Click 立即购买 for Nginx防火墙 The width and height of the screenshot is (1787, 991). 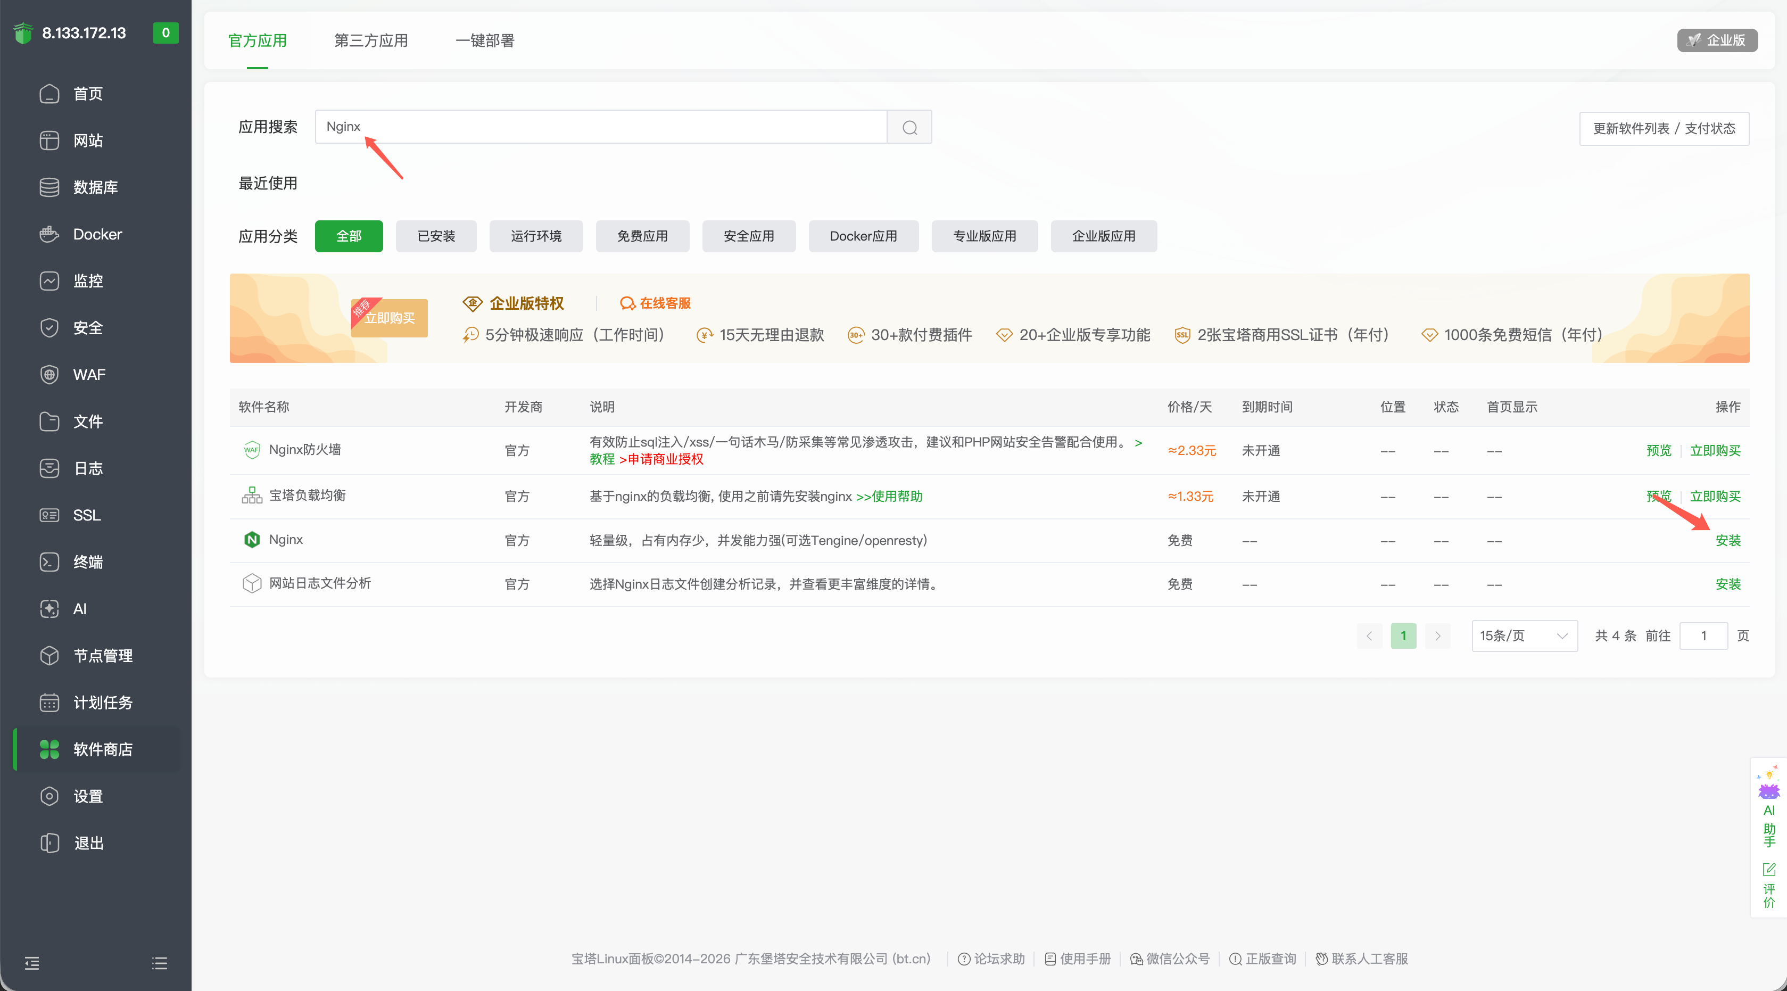(1716, 450)
